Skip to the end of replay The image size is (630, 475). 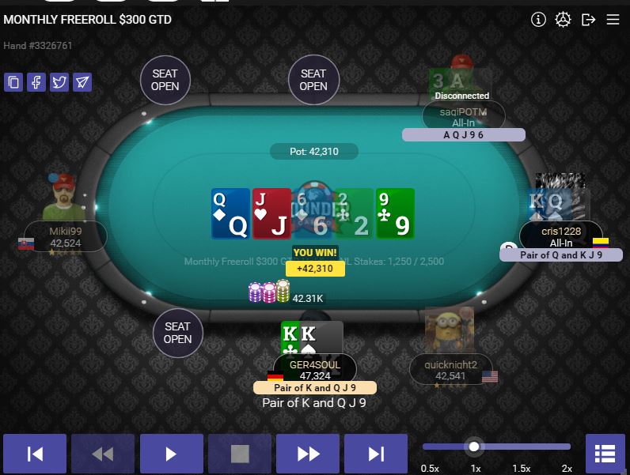[x=376, y=454]
